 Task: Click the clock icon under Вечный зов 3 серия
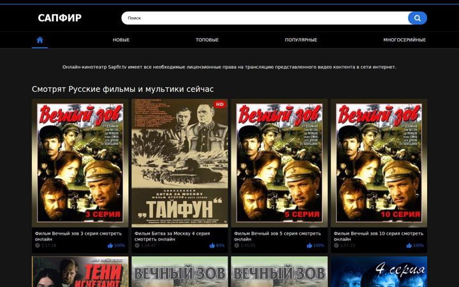[38, 246]
